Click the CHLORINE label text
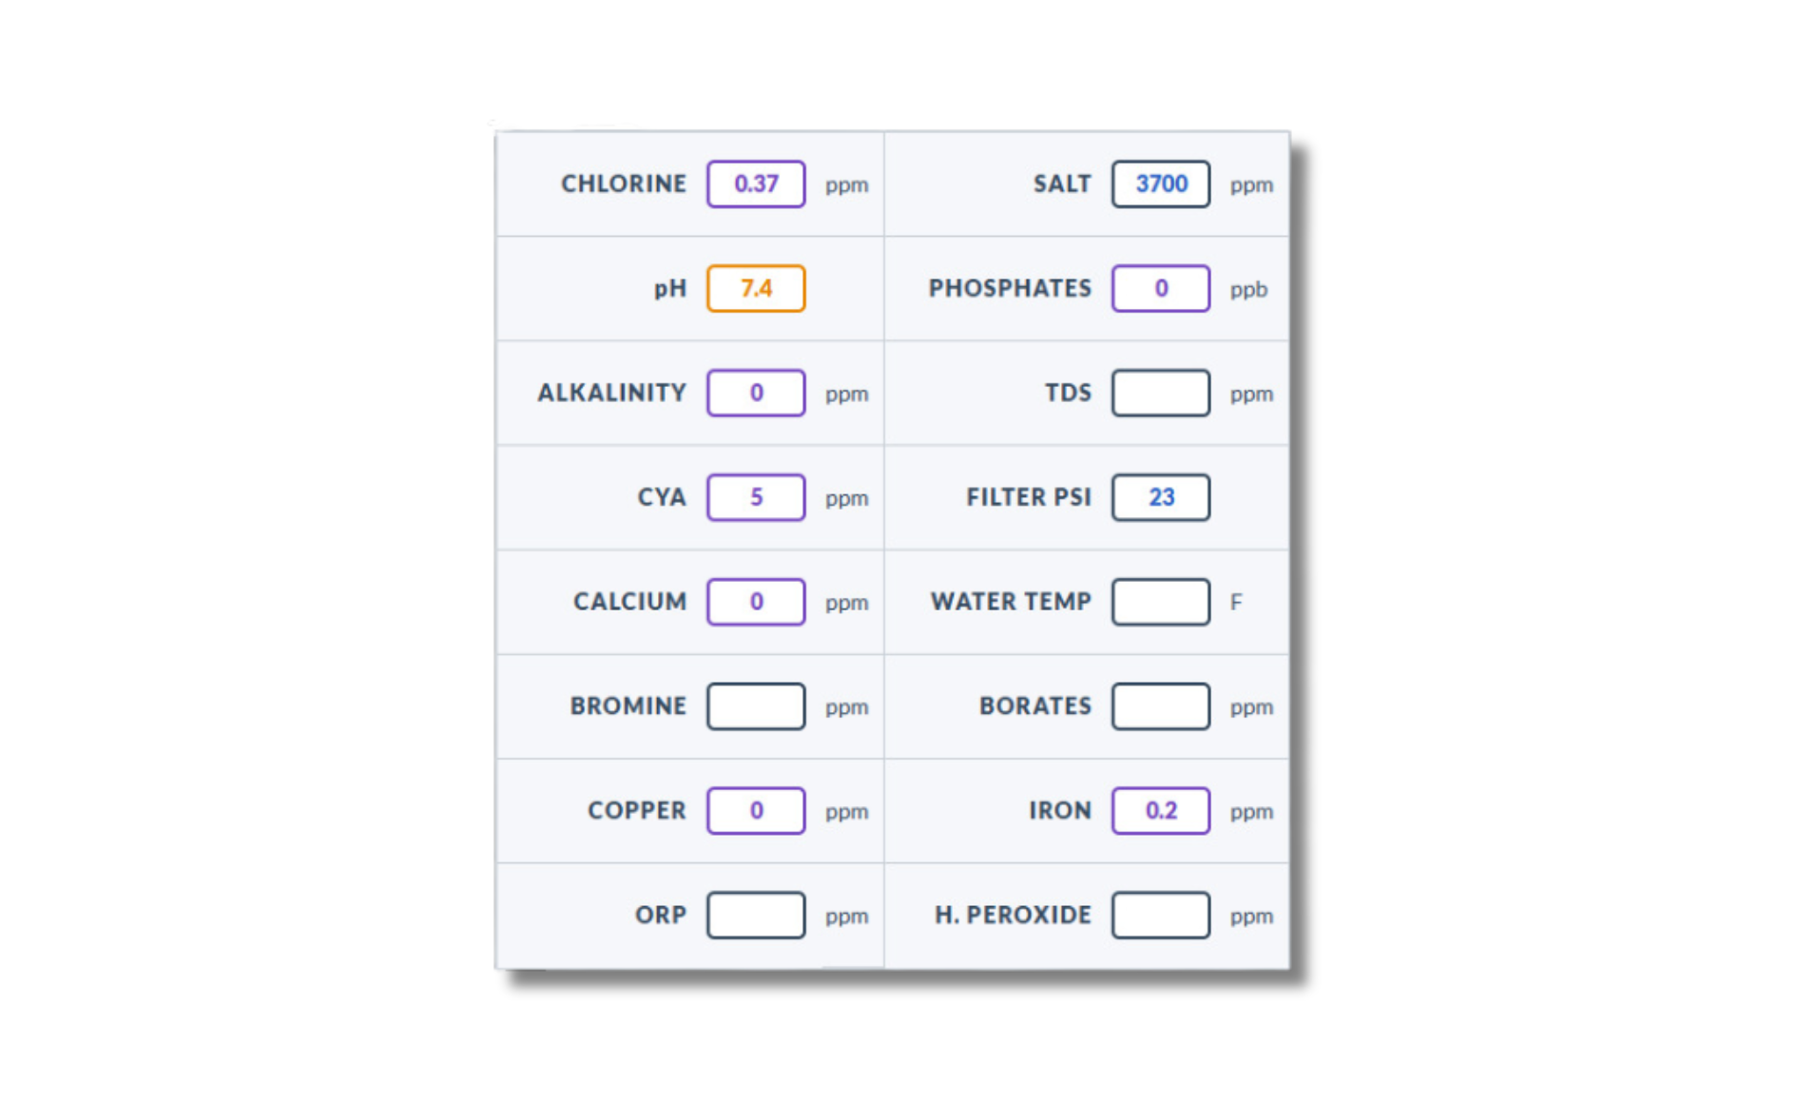1816x1101 pixels. (623, 183)
